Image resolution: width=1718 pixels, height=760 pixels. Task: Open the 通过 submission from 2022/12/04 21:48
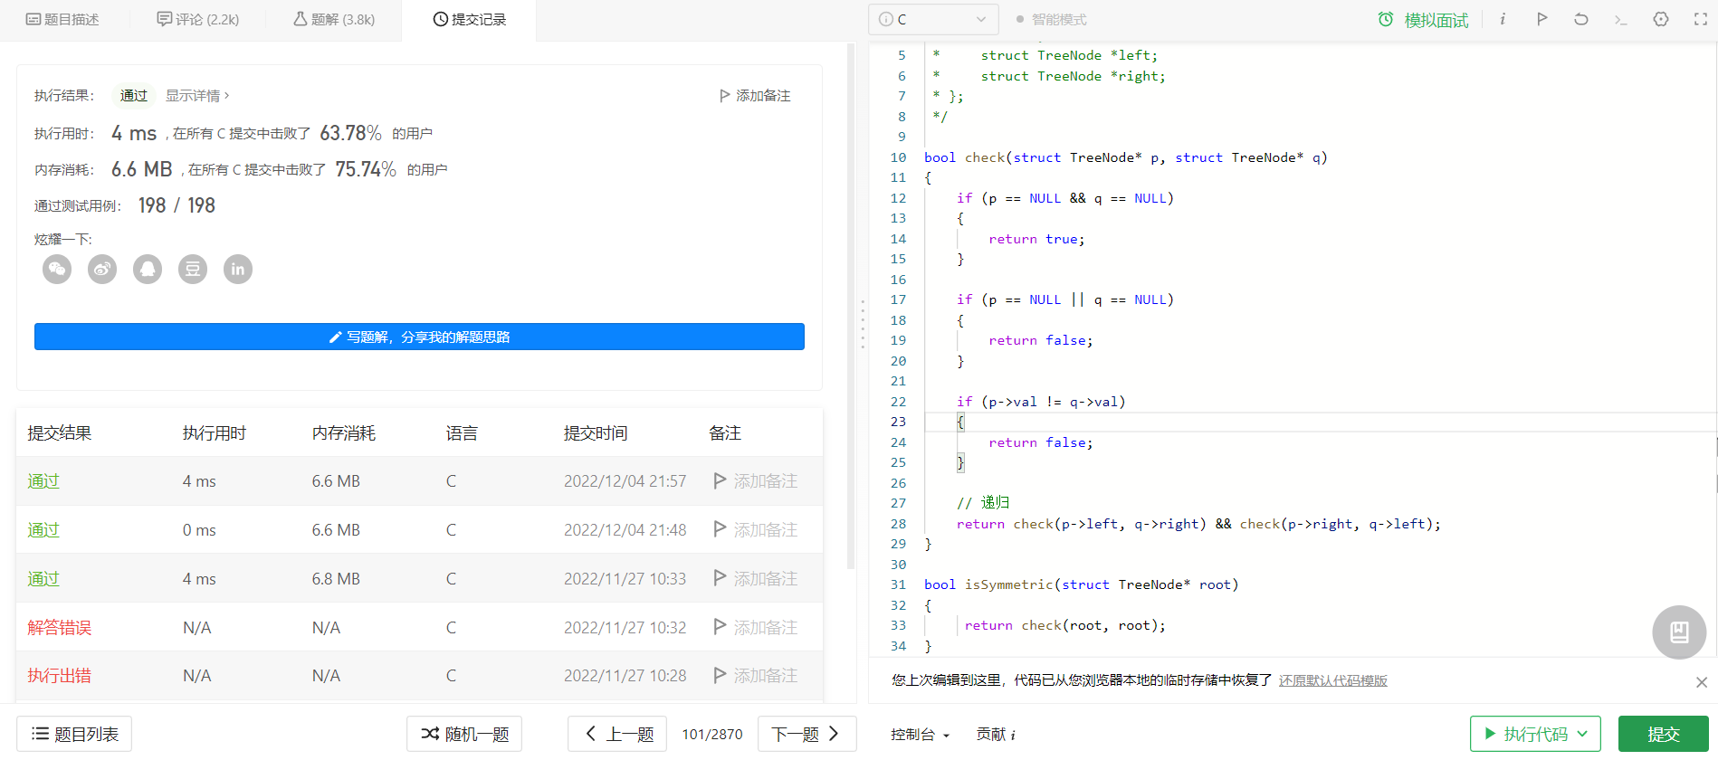pos(43,529)
